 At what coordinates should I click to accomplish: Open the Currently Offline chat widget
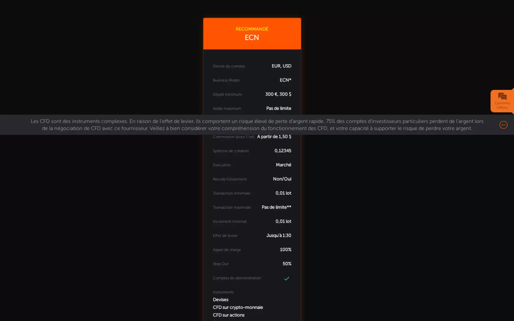coord(502,101)
